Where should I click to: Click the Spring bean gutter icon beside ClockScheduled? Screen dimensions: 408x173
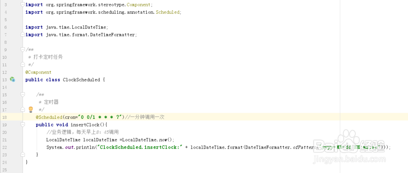click(12, 79)
